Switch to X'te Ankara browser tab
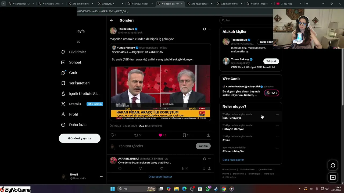This screenshot has height=193, width=344. [51, 4]
